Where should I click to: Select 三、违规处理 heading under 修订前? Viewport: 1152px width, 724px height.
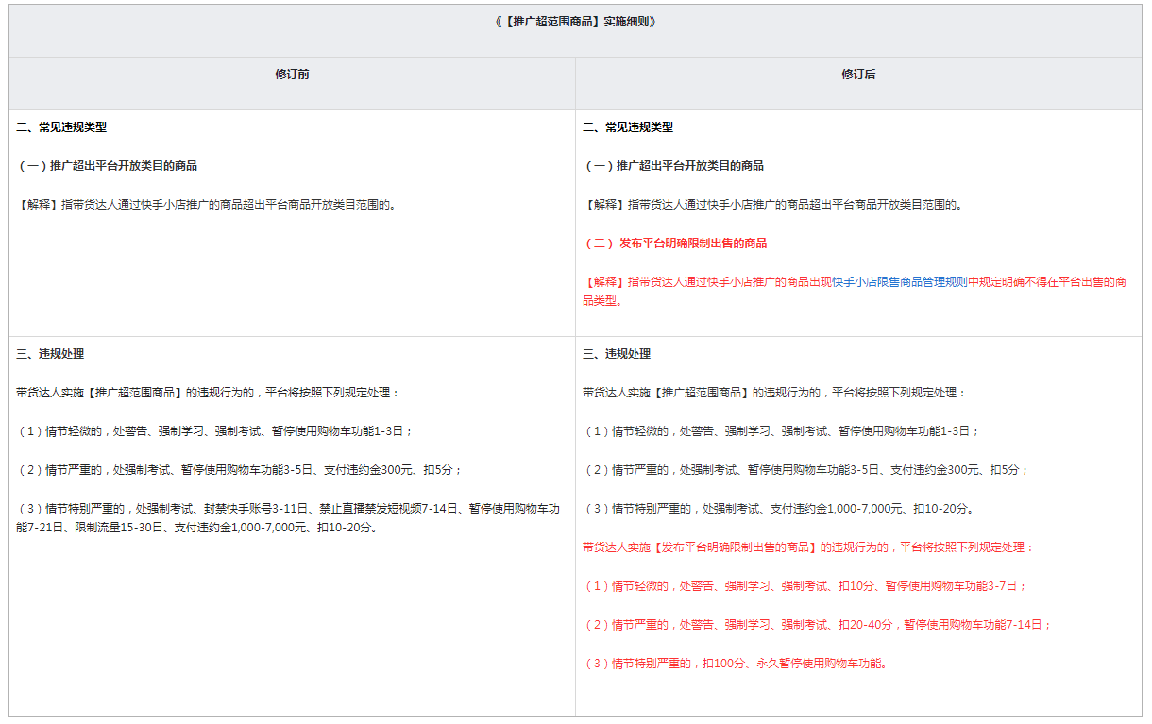[50, 354]
